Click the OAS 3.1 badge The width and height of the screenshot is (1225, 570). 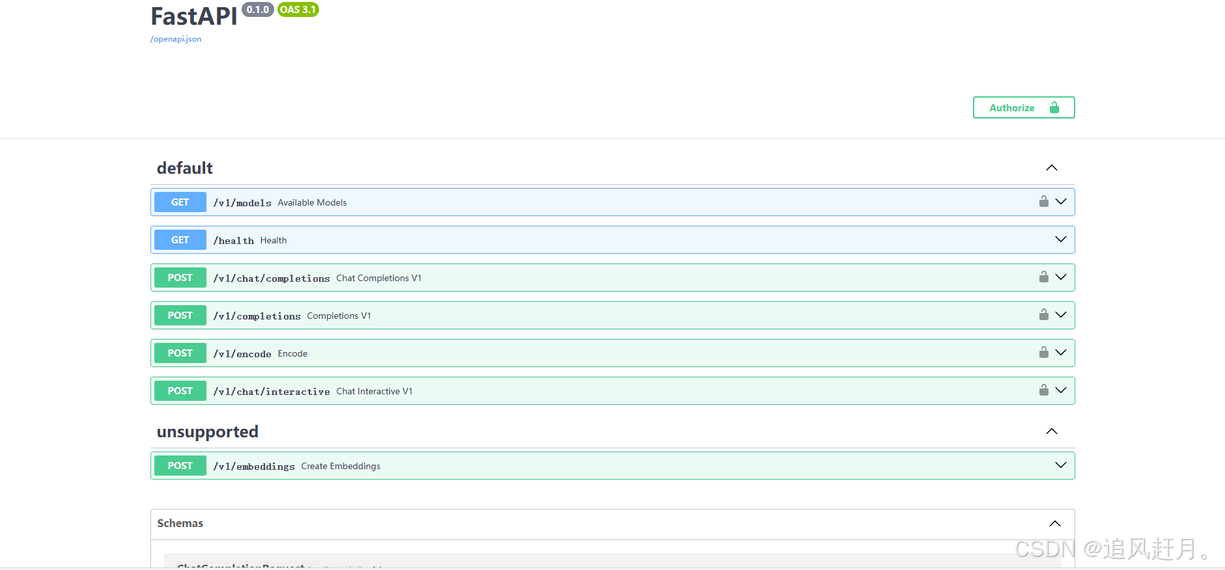point(298,10)
